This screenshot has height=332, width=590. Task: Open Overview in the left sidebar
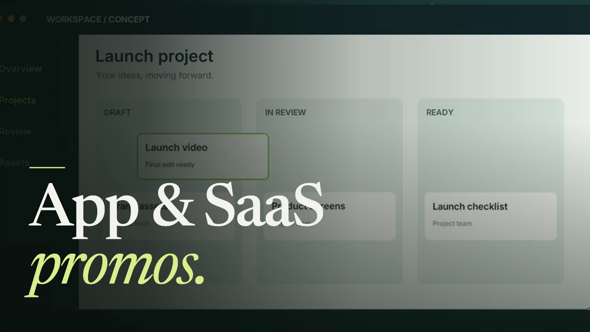[x=21, y=69]
